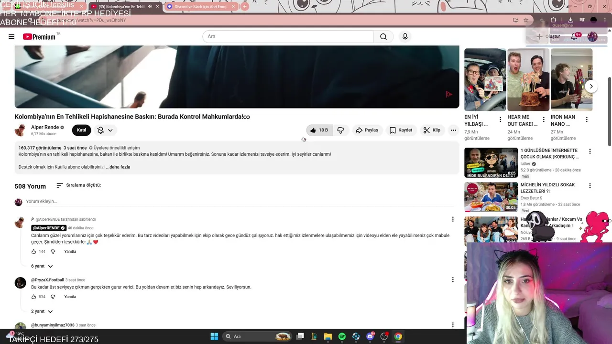Click the YouTube search Ara field
The width and height of the screenshot is (612, 344).
(288, 37)
